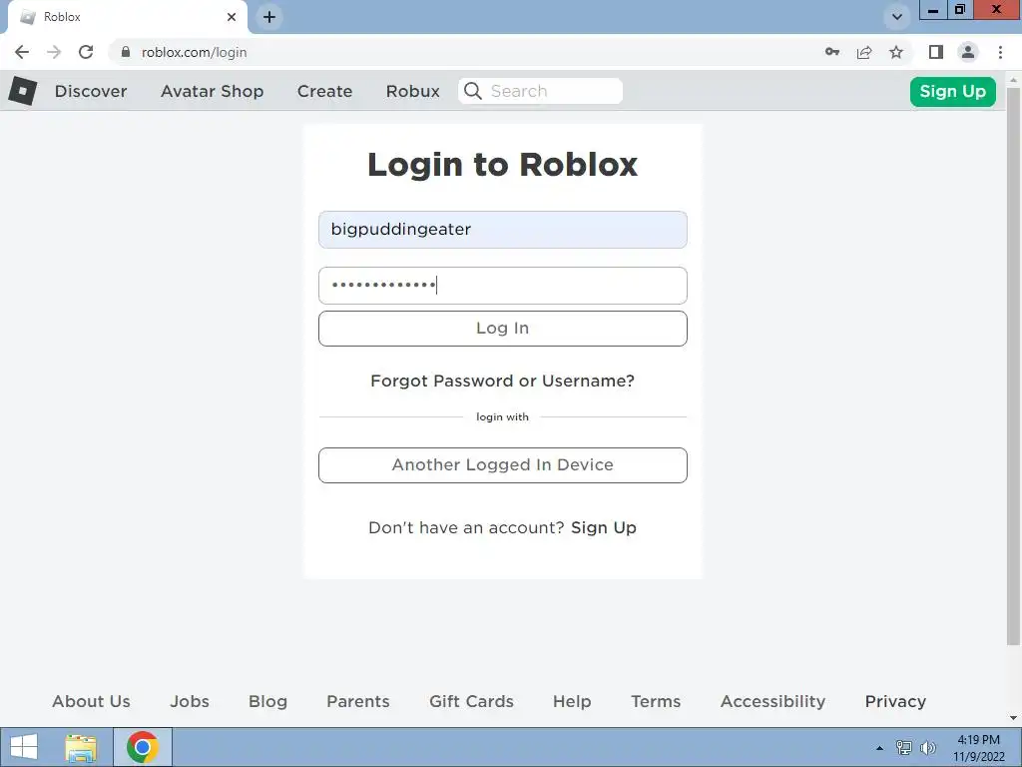Open Avatar Shop in navigation
The width and height of the screenshot is (1022, 767).
[x=212, y=91]
